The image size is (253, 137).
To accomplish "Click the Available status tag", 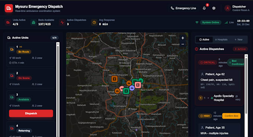I will [24, 99].
